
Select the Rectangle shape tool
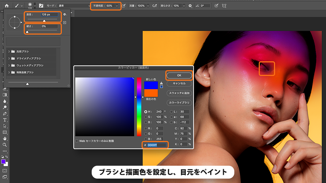point(4,133)
